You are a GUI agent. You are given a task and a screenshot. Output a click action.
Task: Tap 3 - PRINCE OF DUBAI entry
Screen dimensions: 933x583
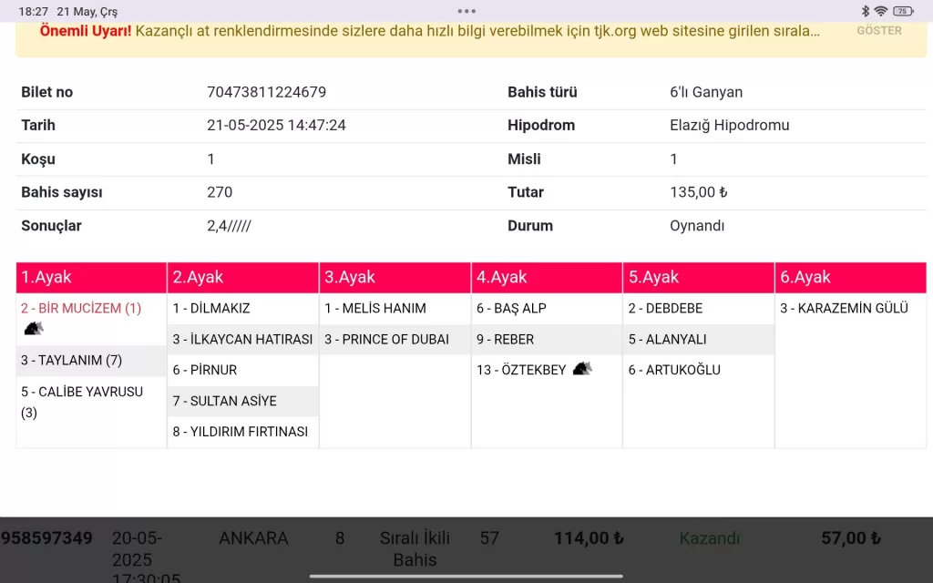386,339
